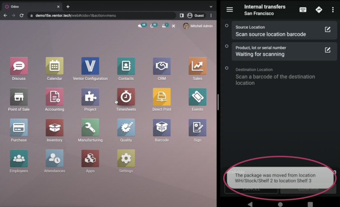Screen dimensions: 340x207
Task: Open the Inventory app
Action: pyautogui.click(x=54, y=128)
